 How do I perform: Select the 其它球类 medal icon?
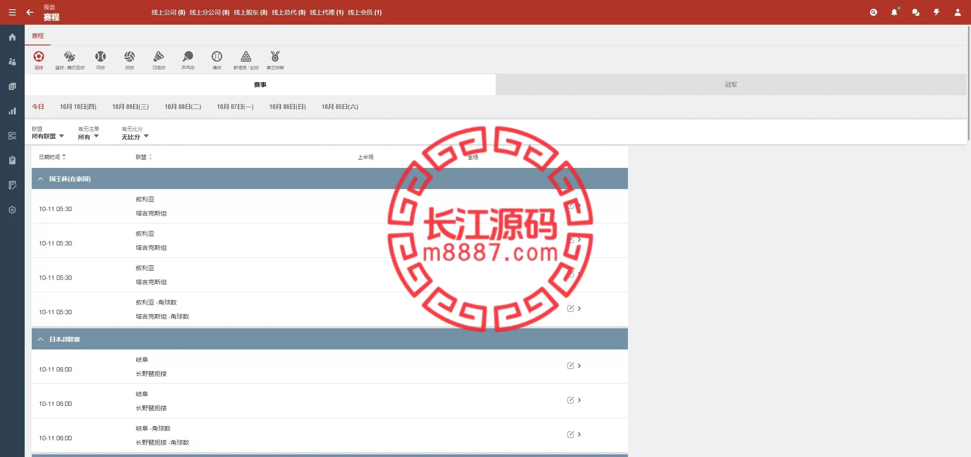(x=275, y=60)
